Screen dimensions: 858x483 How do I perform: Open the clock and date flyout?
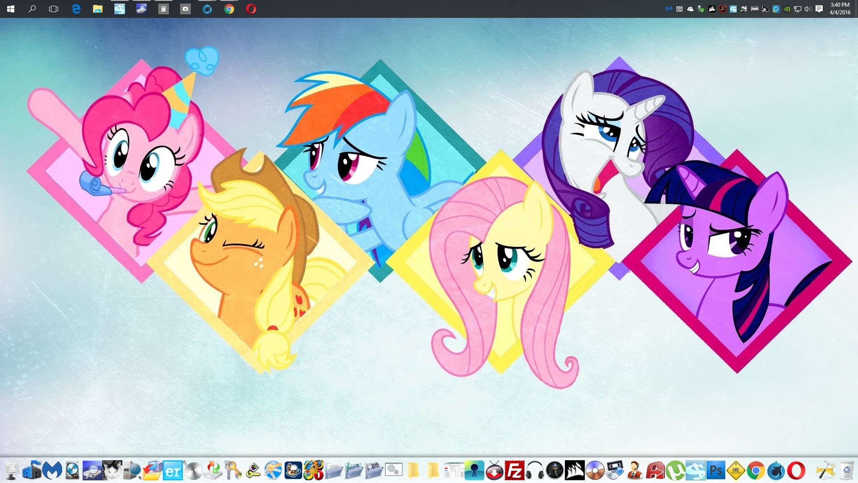840,9
